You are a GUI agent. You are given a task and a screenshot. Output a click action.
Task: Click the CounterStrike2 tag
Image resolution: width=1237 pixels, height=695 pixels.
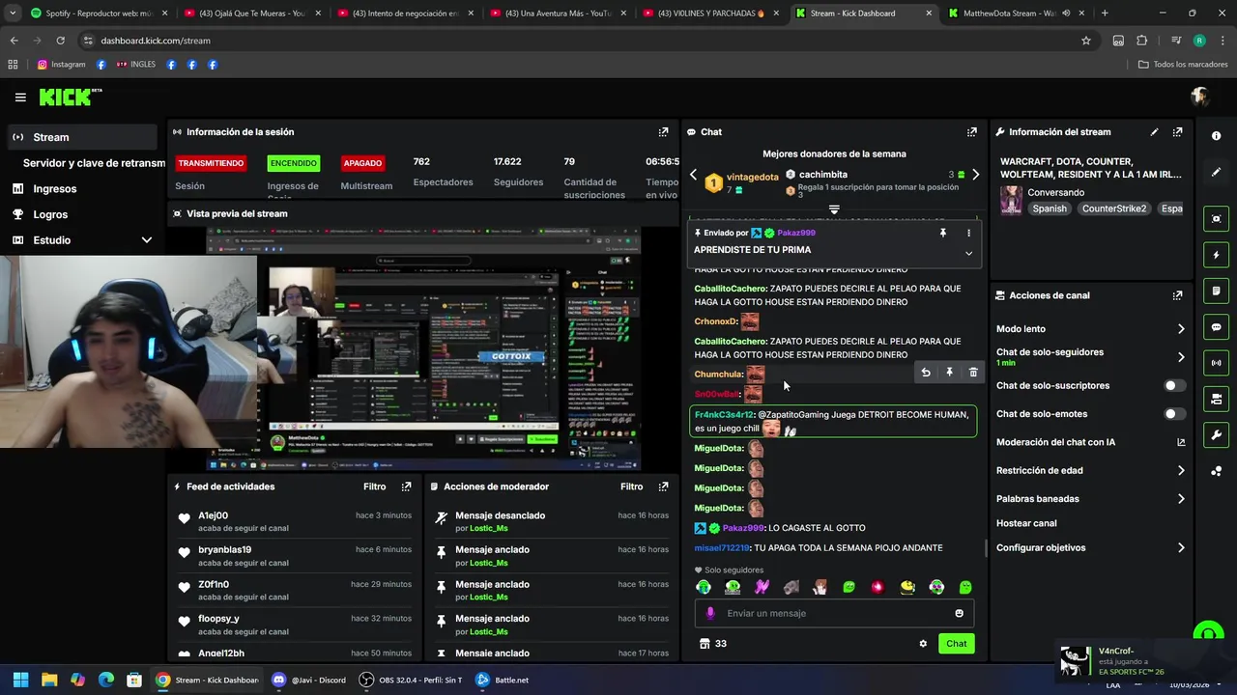tap(1114, 208)
